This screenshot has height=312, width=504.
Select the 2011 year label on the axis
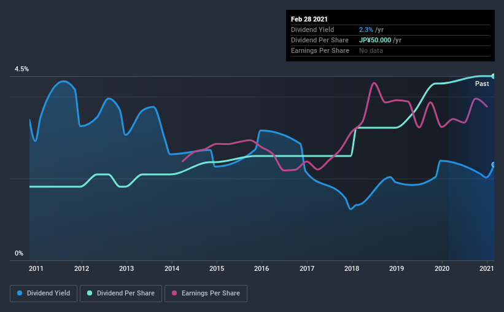coord(36,268)
